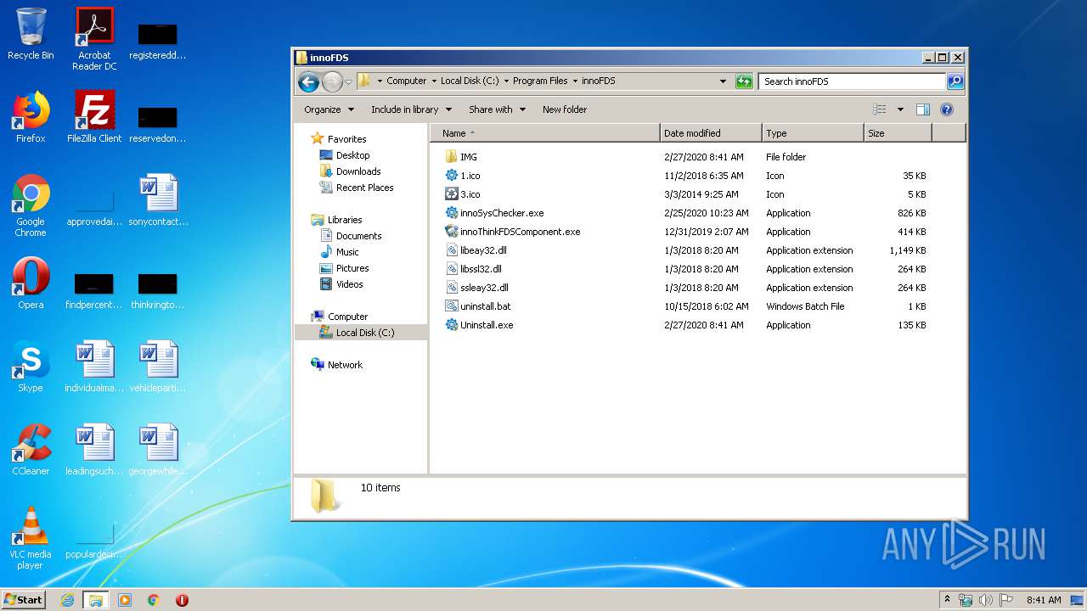Open VLC media player desktop shortcut
Screen dimensions: 1087x611
point(31,539)
